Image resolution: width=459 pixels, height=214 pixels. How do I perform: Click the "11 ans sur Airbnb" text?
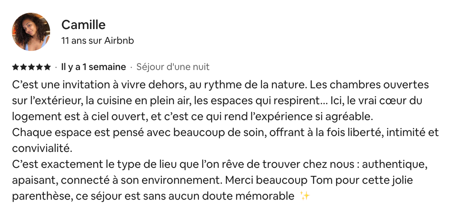tap(97, 41)
